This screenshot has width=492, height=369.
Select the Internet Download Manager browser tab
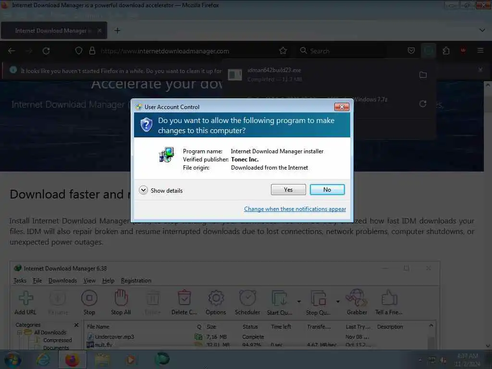(54, 30)
